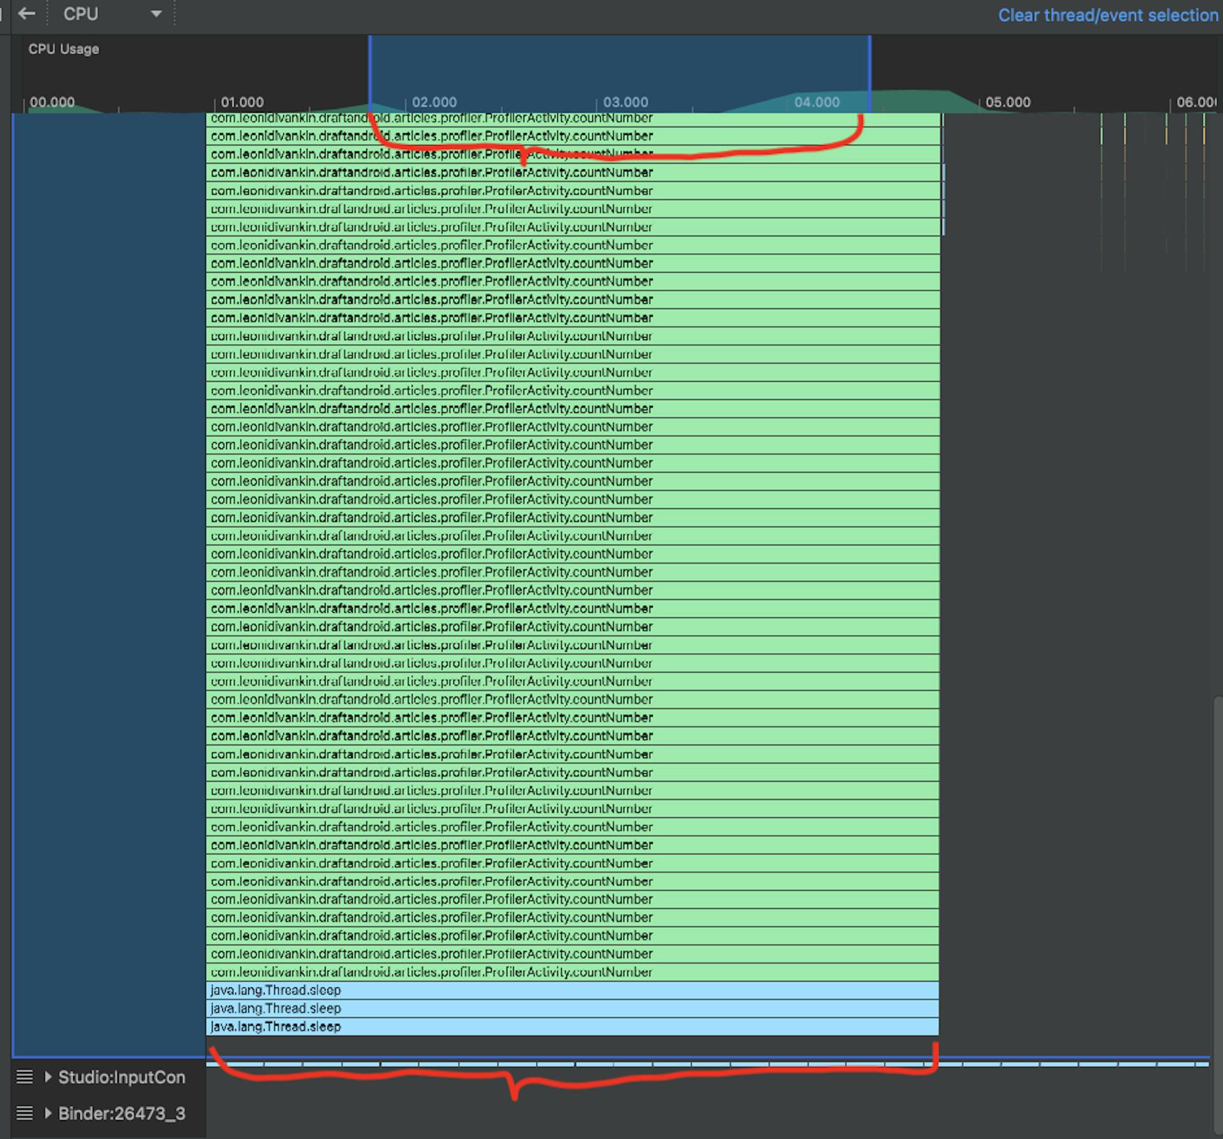This screenshot has width=1223, height=1139.
Task: Click the 05.000 mark on the timeline ruler
Action: (1006, 102)
